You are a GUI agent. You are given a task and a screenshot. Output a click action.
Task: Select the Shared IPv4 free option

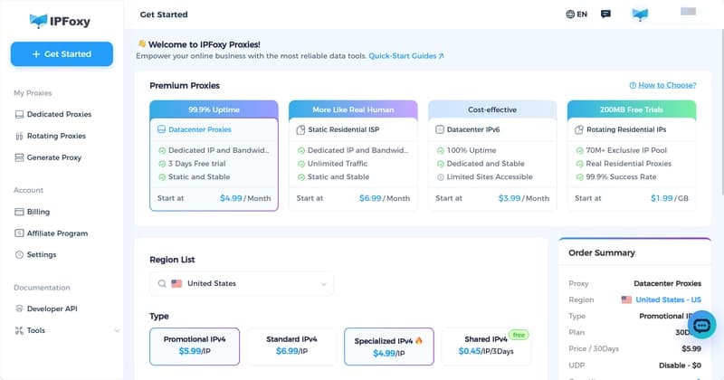[x=486, y=347]
